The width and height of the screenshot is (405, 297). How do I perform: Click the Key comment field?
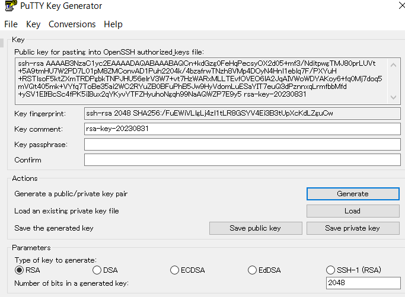(x=243, y=129)
